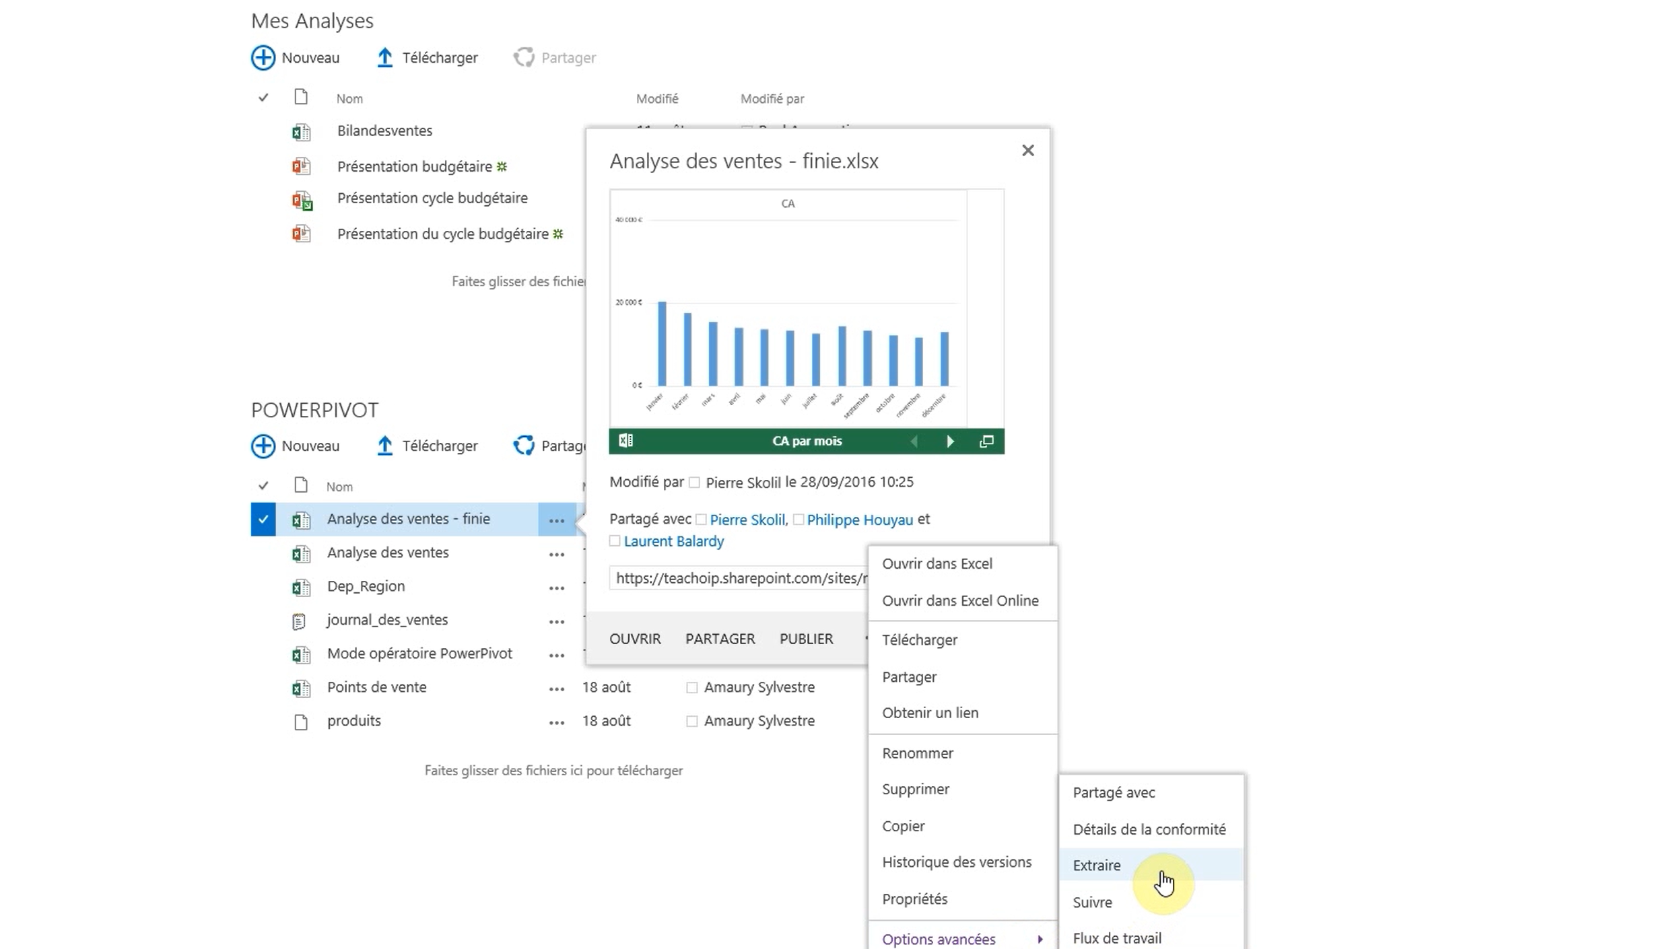The width and height of the screenshot is (1663, 949).
Task: Open the ellipsis menu for Analyse des ventes
Action: [556, 554]
